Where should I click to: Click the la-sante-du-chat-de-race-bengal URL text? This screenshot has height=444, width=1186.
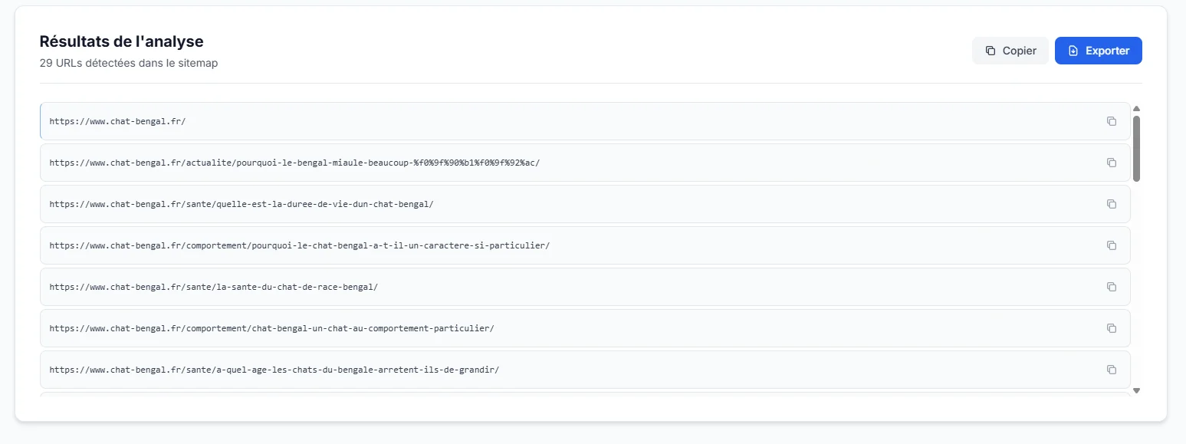pos(213,287)
